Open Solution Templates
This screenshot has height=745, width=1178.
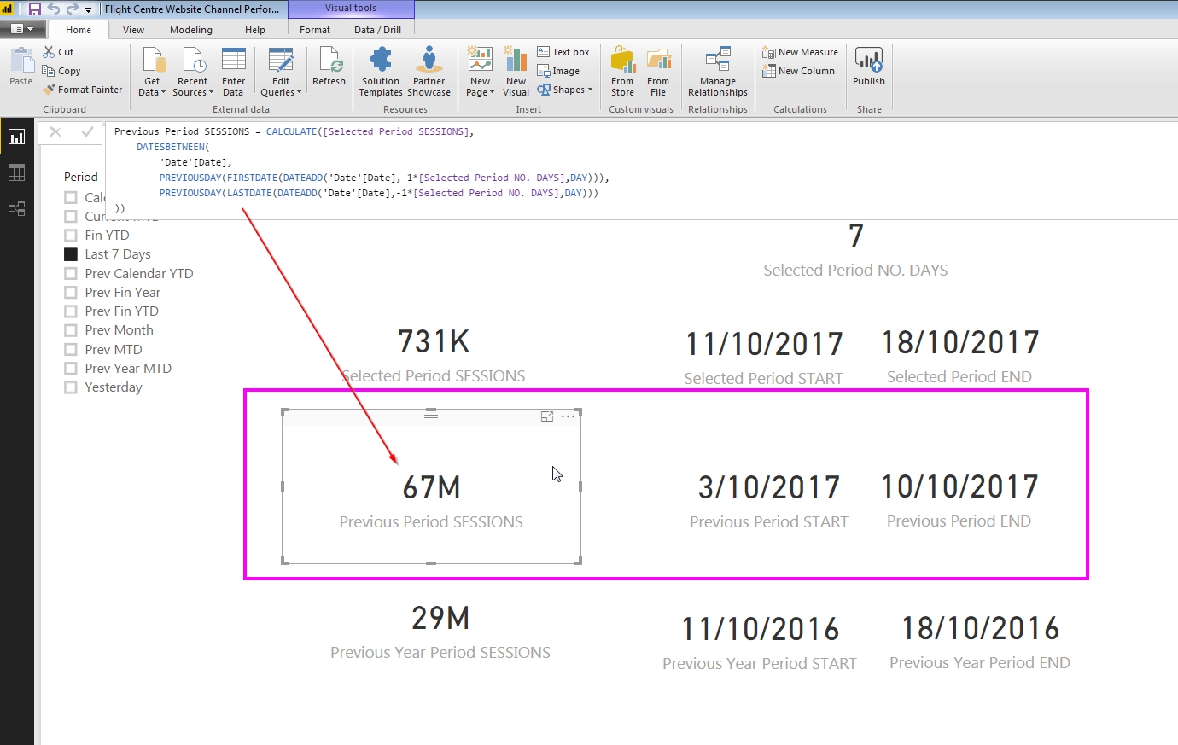(x=381, y=73)
